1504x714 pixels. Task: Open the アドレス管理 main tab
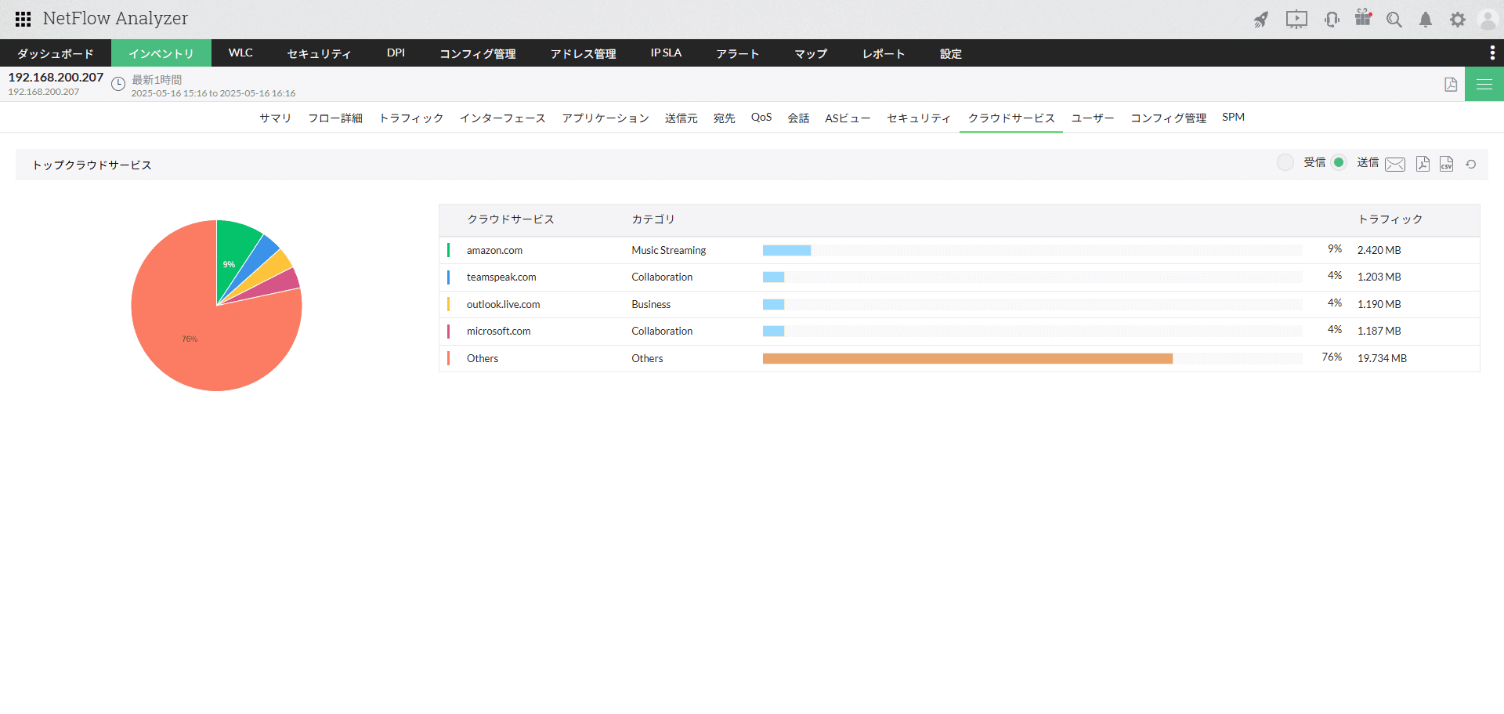point(583,53)
